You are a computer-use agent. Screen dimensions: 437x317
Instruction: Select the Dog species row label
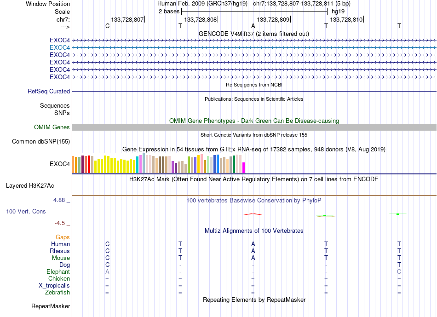[x=64, y=265]
